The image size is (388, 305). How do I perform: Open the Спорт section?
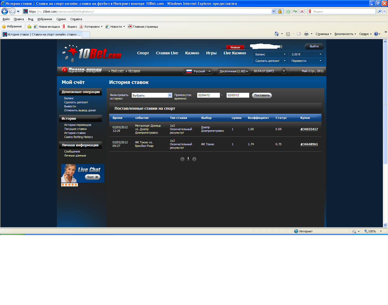pos(143,53)
